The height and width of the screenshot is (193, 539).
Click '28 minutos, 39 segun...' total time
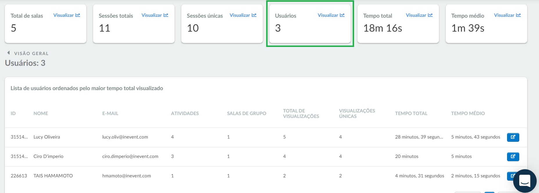pos(419,137)
